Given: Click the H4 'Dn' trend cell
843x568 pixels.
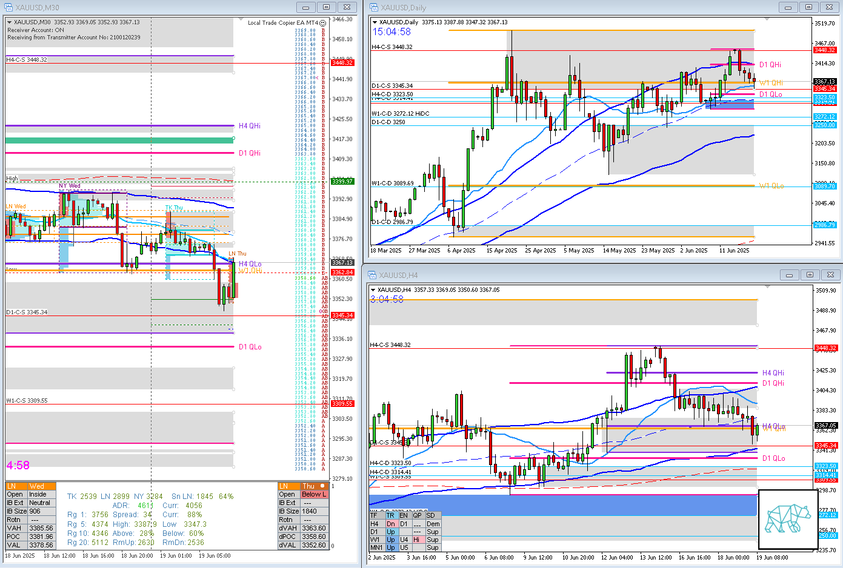Looking at the screenshot, I should pos(390,524).
